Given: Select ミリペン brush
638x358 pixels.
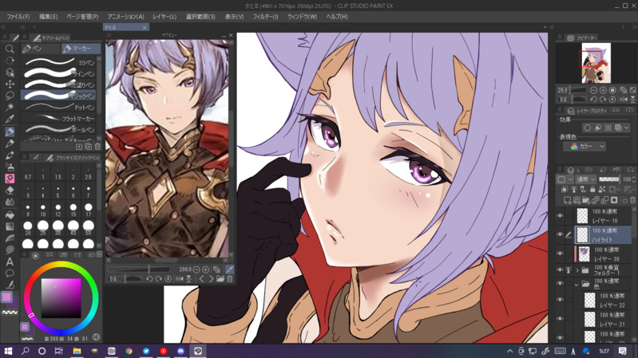Looking at the screenshot, I should coord(58,62).
